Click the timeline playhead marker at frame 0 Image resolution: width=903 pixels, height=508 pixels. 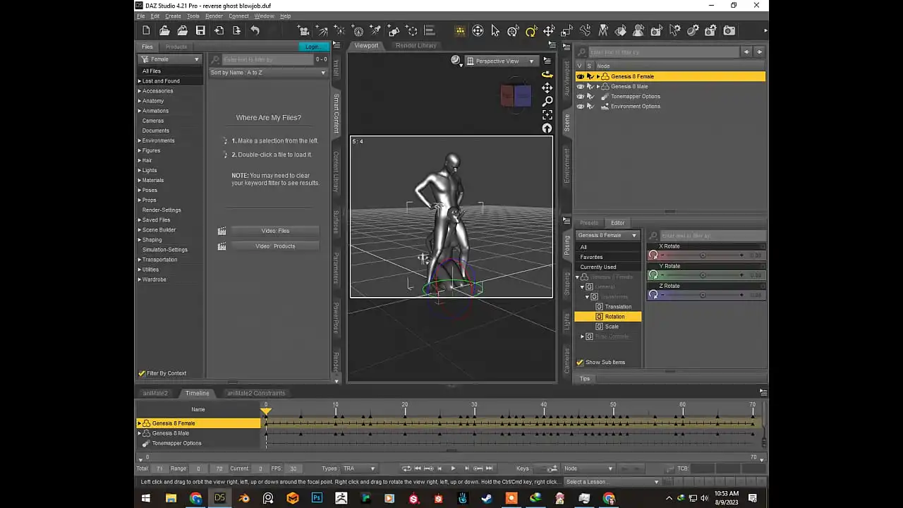pos(266,410)
